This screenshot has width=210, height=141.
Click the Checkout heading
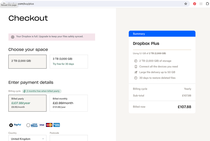28,18
